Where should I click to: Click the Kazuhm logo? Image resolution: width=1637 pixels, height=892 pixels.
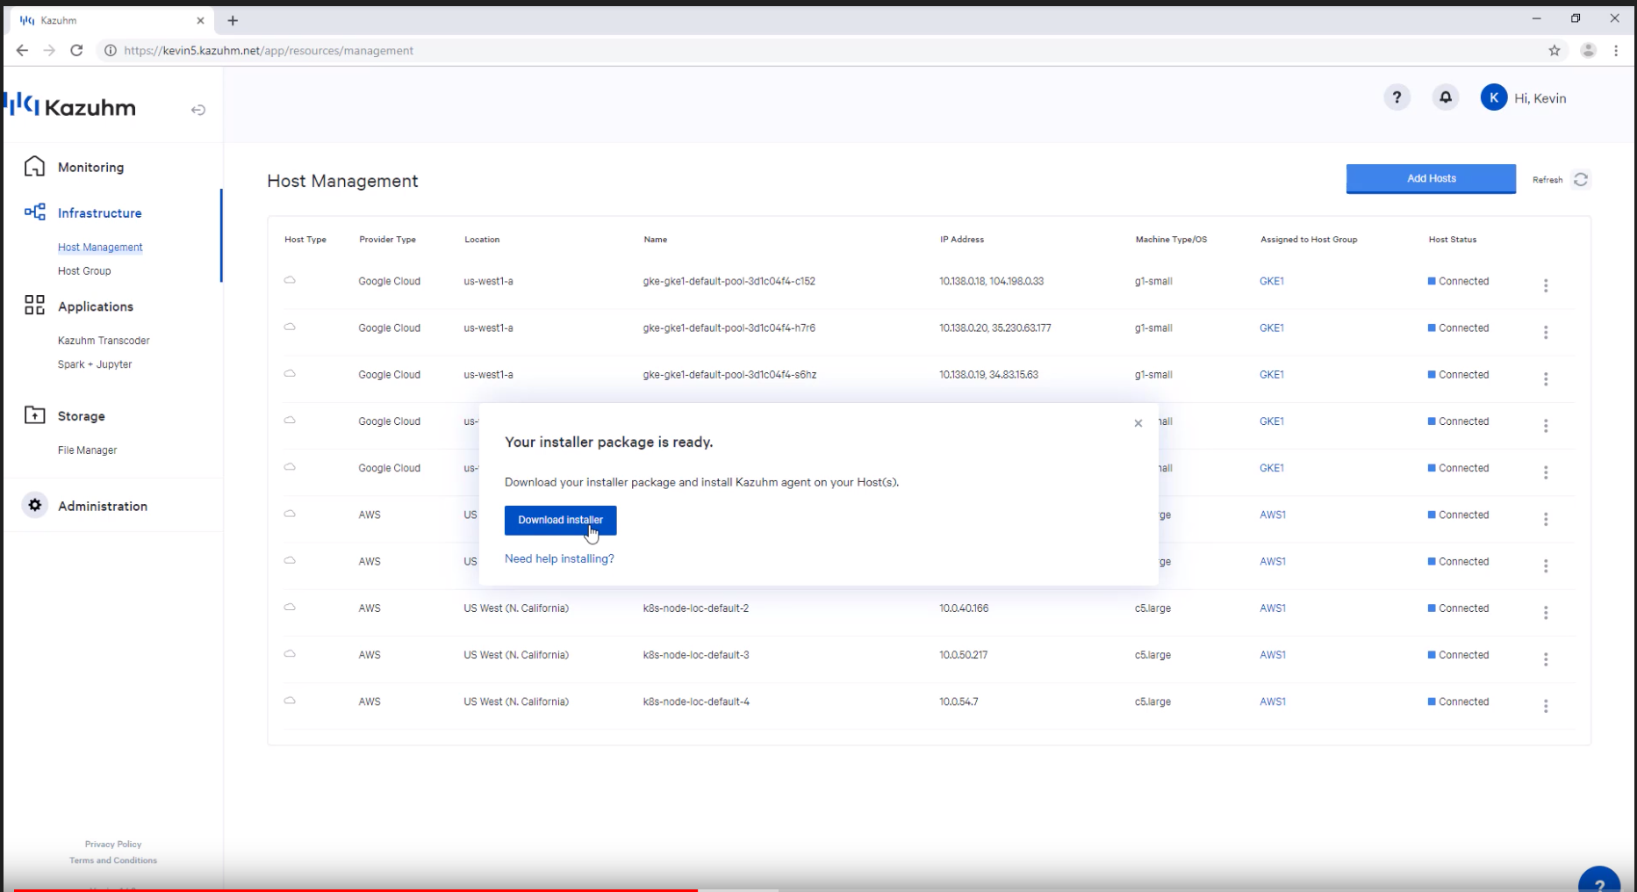point(70,107)
